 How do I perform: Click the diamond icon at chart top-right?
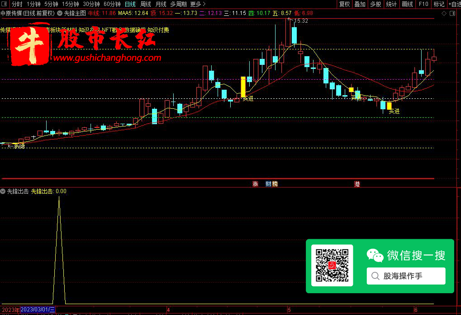[x=444, y=14]
